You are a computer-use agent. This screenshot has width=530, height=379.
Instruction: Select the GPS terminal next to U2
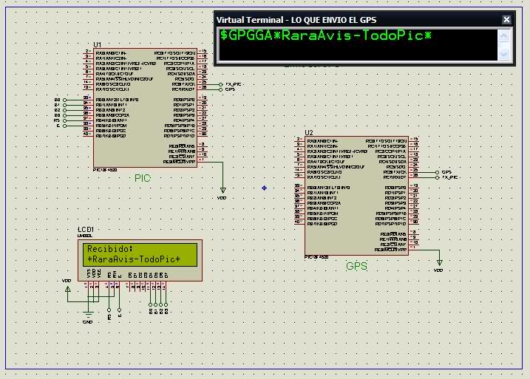[x=444, y=172]
